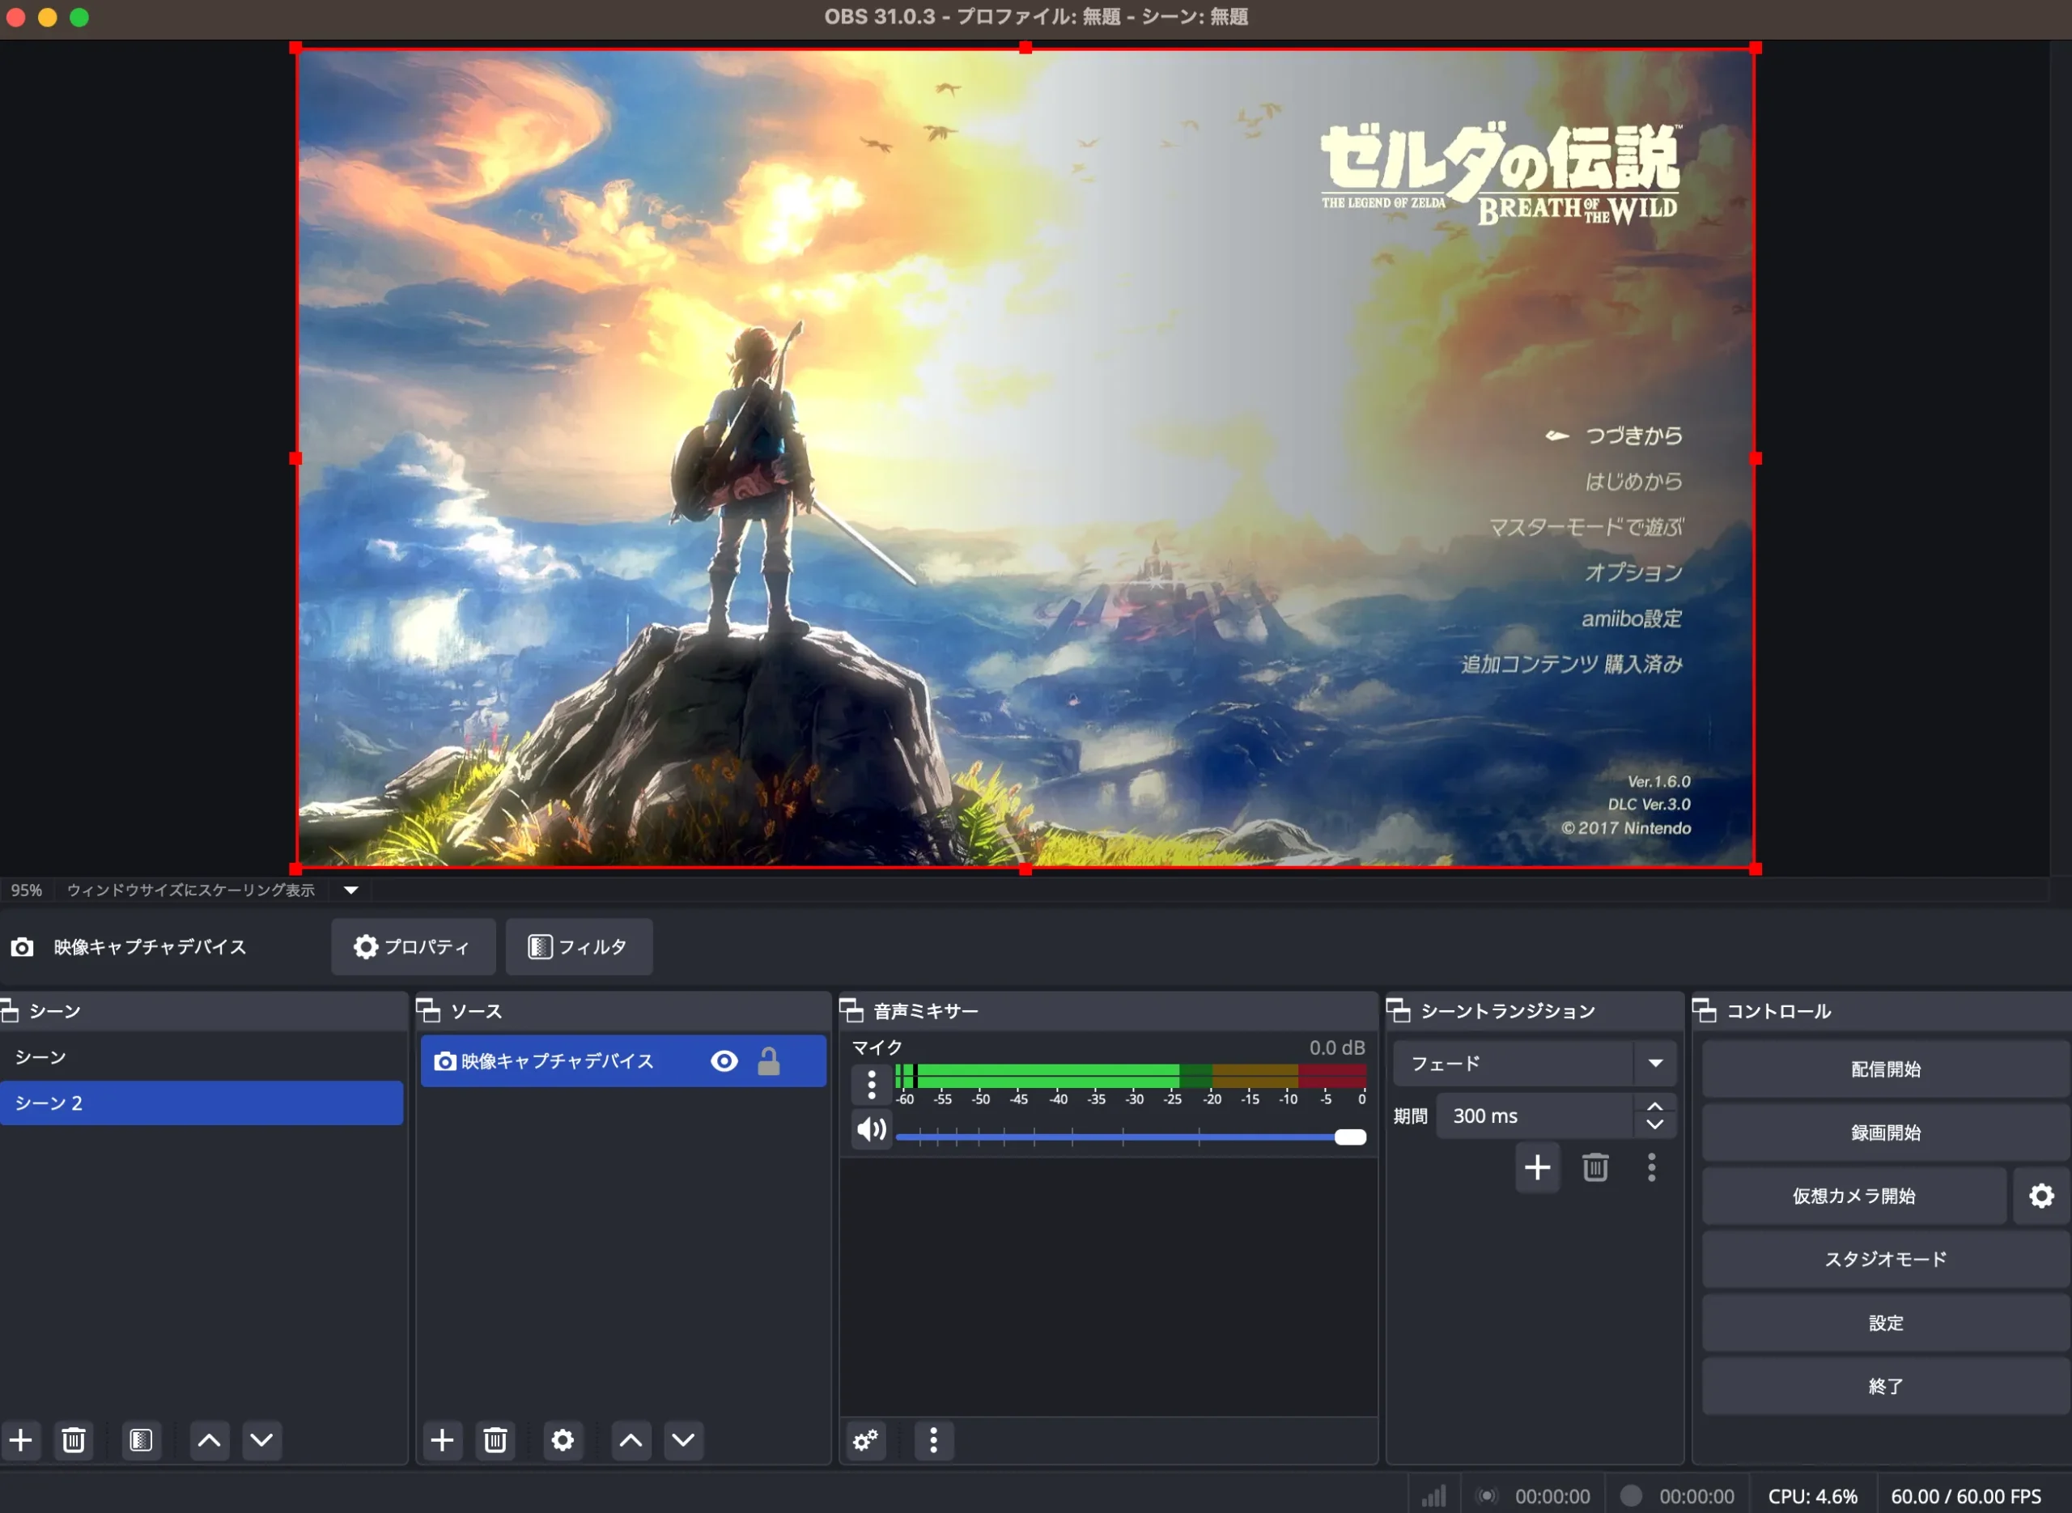The width and height of the screenshot is (2072, 1513).
Task: Select 映像キャプチャデバイス in source list
Action: pos(623,1060)
